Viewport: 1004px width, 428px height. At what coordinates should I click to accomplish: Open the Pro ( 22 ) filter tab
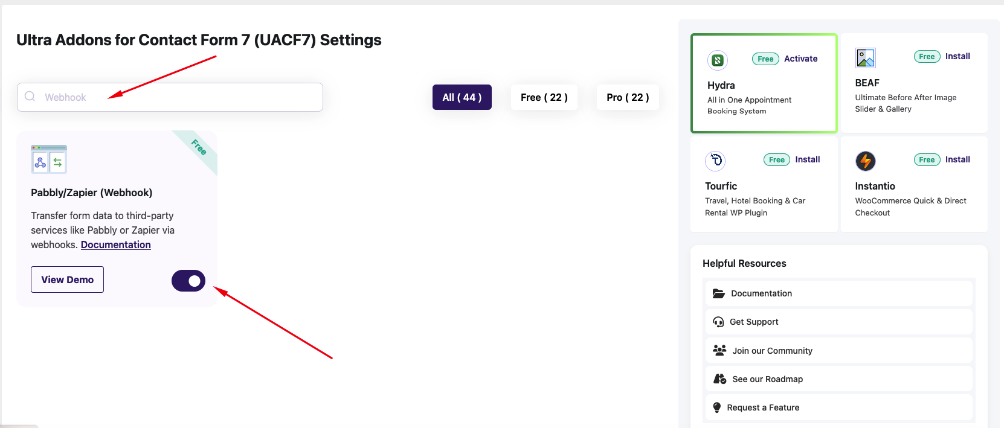click(627, 97)
